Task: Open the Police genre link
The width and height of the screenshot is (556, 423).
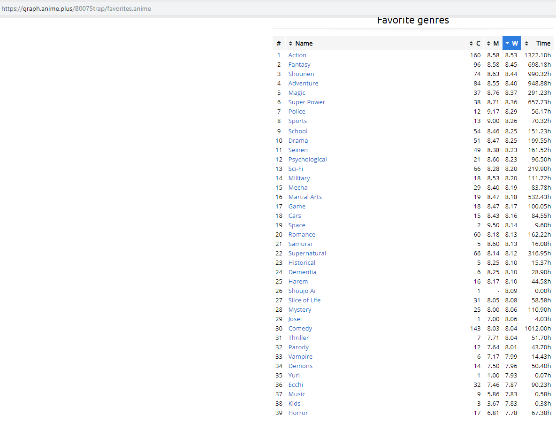Action: 297,111
